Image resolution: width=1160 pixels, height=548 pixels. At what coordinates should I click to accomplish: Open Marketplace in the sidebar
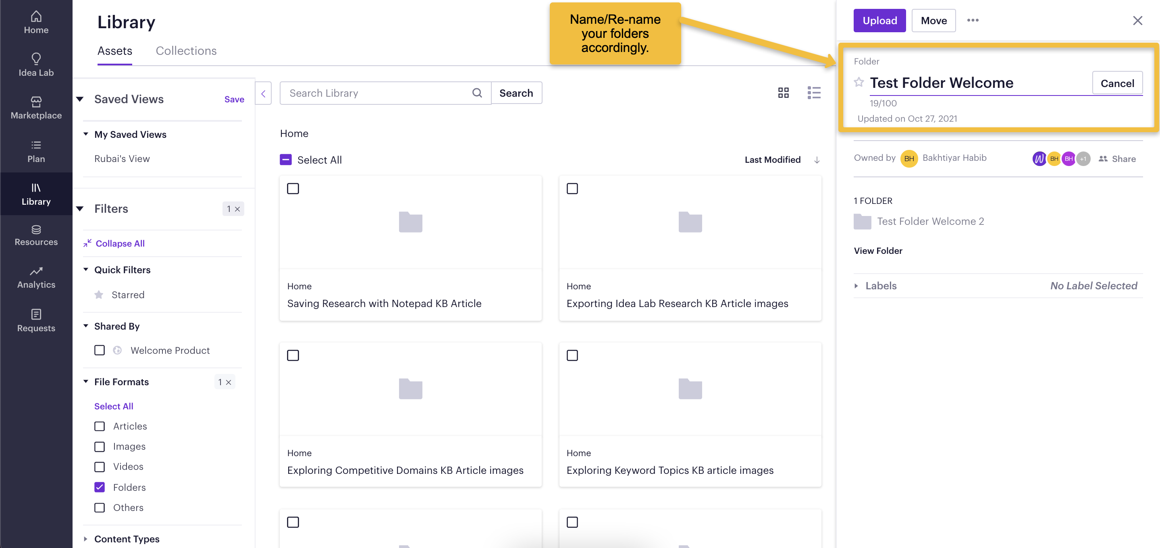tap(36, 108)
